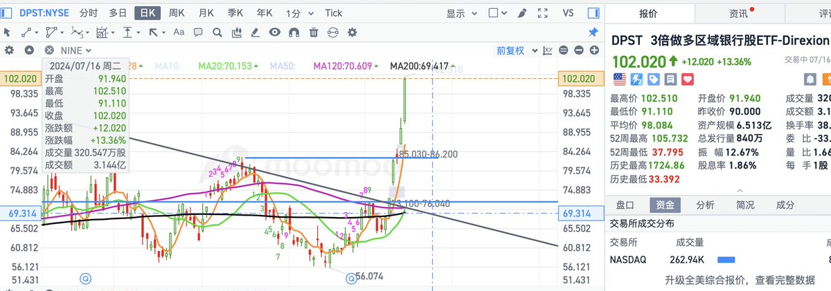
Task: Select the cursor pointer tool
Action: 6,32
